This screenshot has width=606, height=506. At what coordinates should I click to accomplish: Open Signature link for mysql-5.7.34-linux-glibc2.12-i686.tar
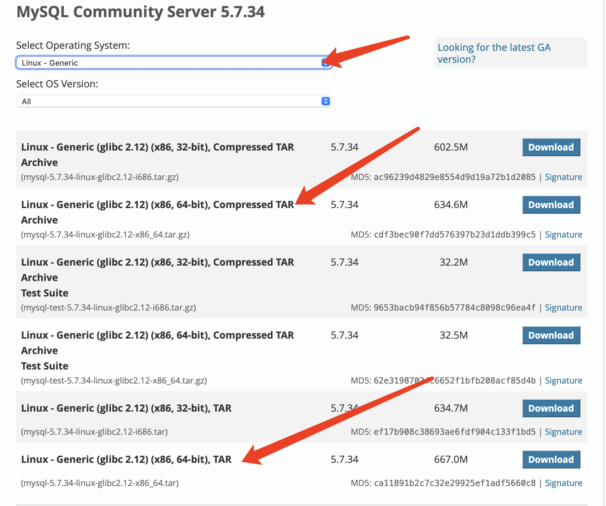click(564, 432)
